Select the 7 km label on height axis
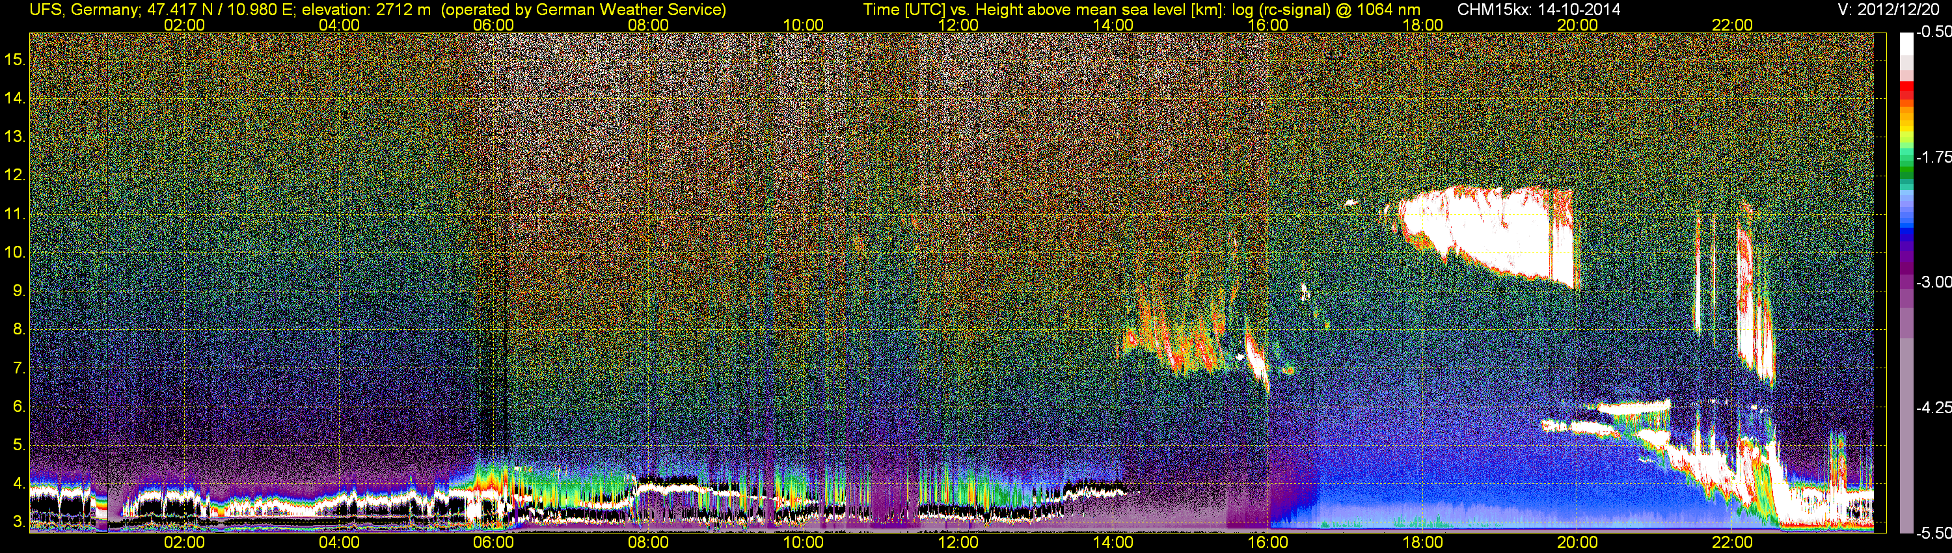Screen dimensions: 1952x553 (18, 369)
